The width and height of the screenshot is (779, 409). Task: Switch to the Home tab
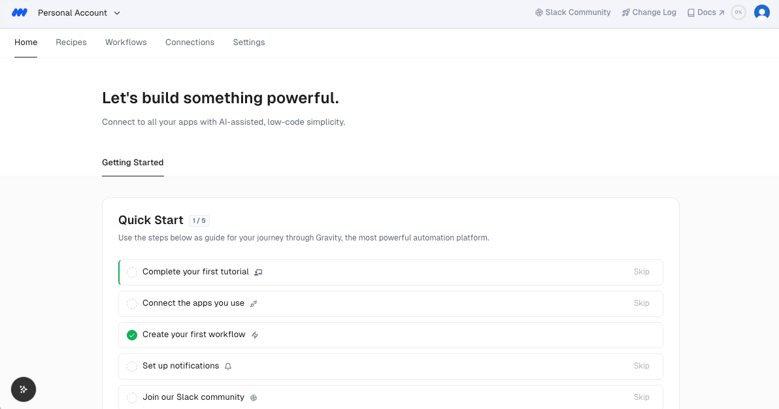pos(26,42)
